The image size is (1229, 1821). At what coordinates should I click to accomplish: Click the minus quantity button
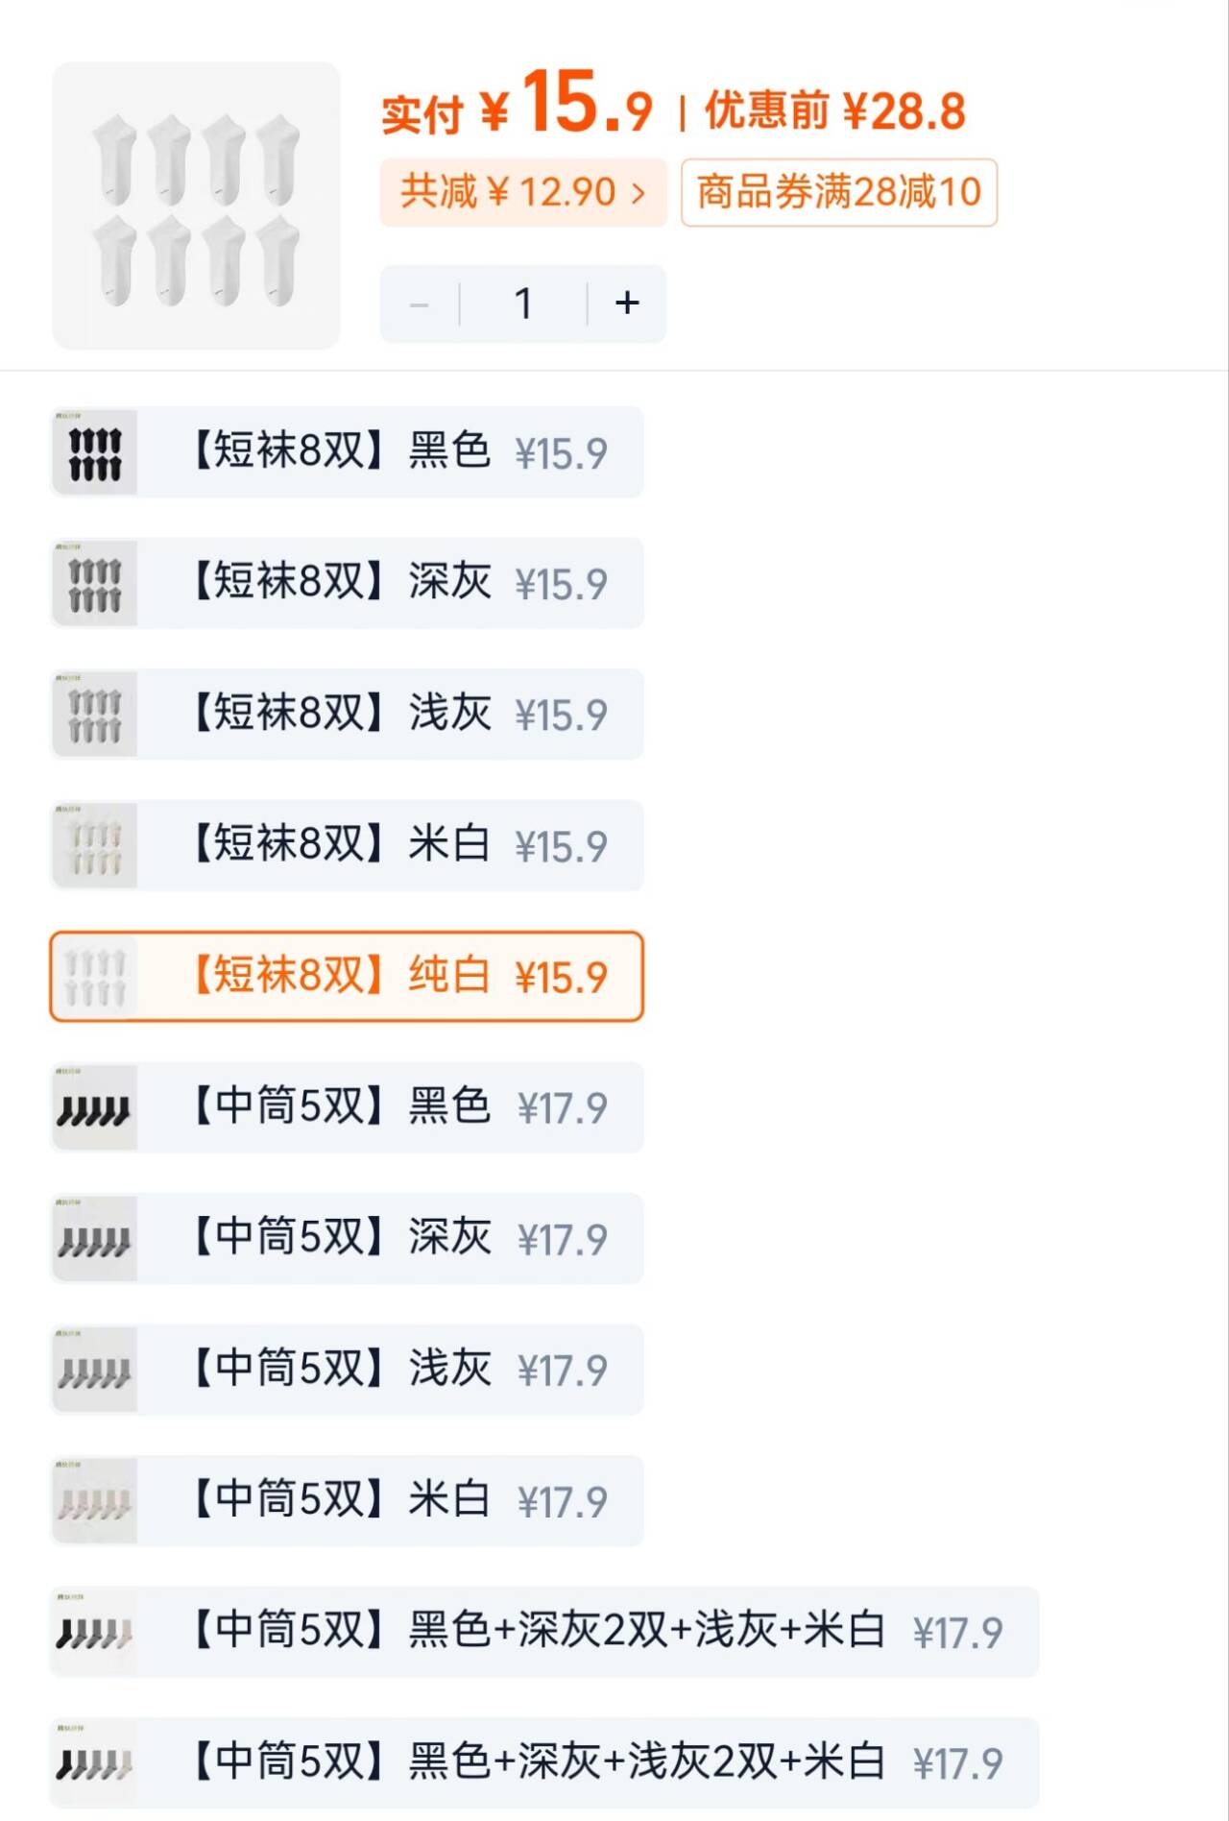420,304
